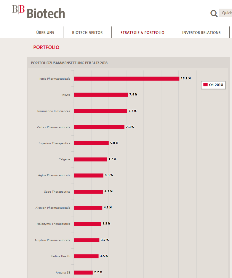Image resolution: width=232 pixels, height=278 pixels.
Task: Click the Celgene axis label
Action: pos(64,159)
